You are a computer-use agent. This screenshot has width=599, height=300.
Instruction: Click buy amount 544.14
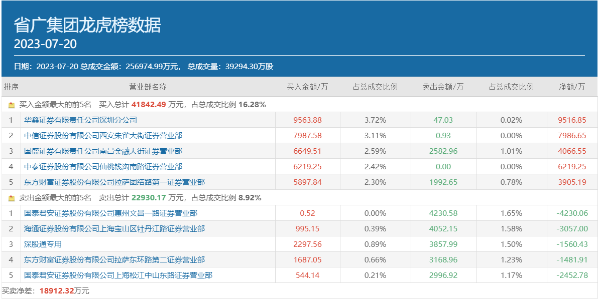[x=307, y=275]
